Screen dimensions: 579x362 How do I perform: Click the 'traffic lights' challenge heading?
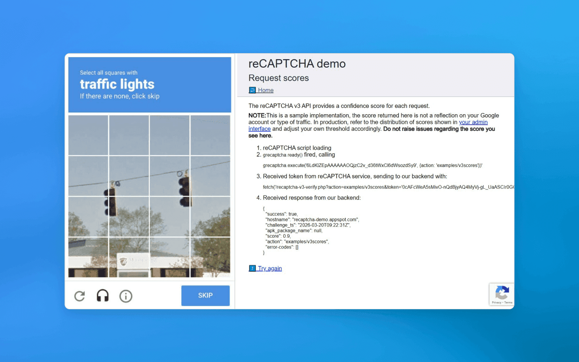coord(117,84)
